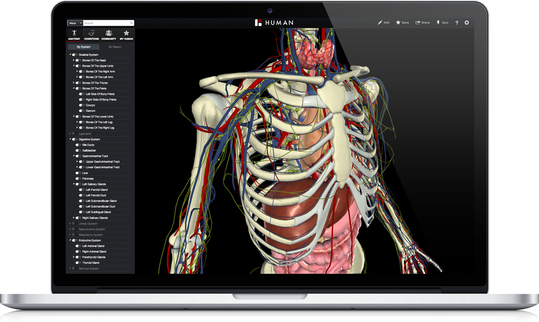This screenshot has width=539, height=322.
Task: Click the Share arrow button
Action: 423,23
